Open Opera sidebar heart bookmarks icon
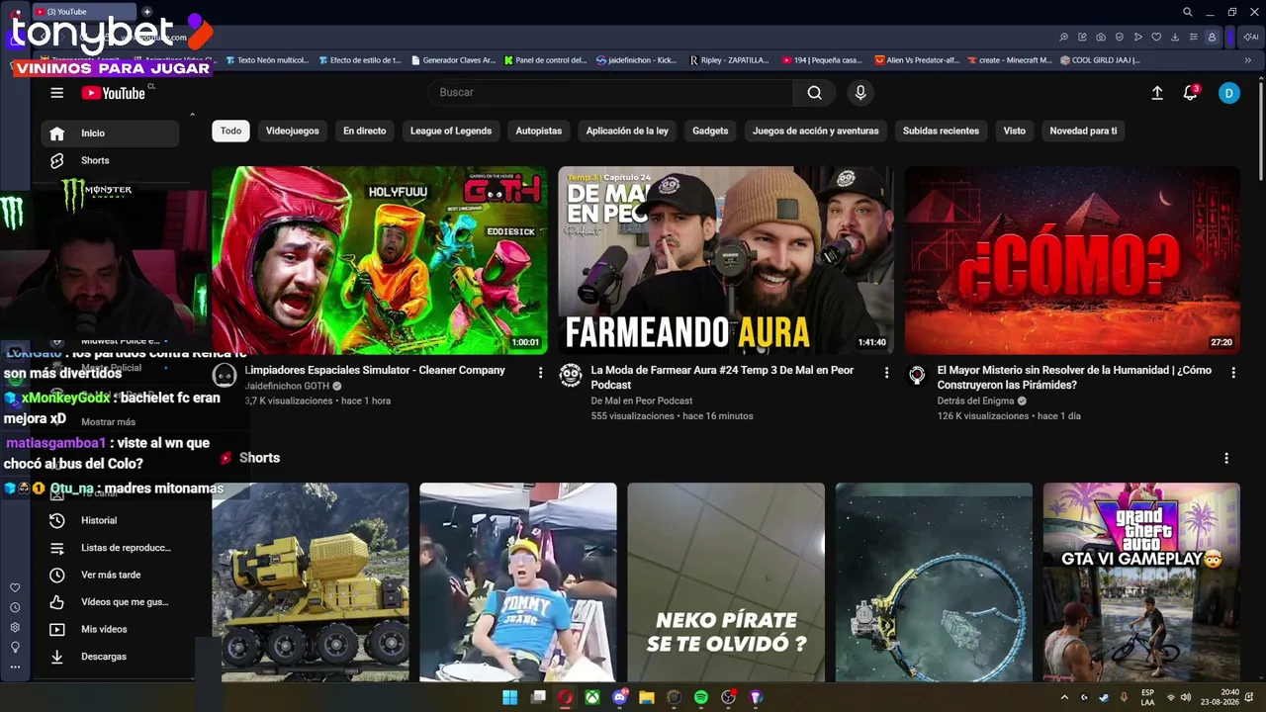Screen dimensions: 1266x712 point(15,588)
